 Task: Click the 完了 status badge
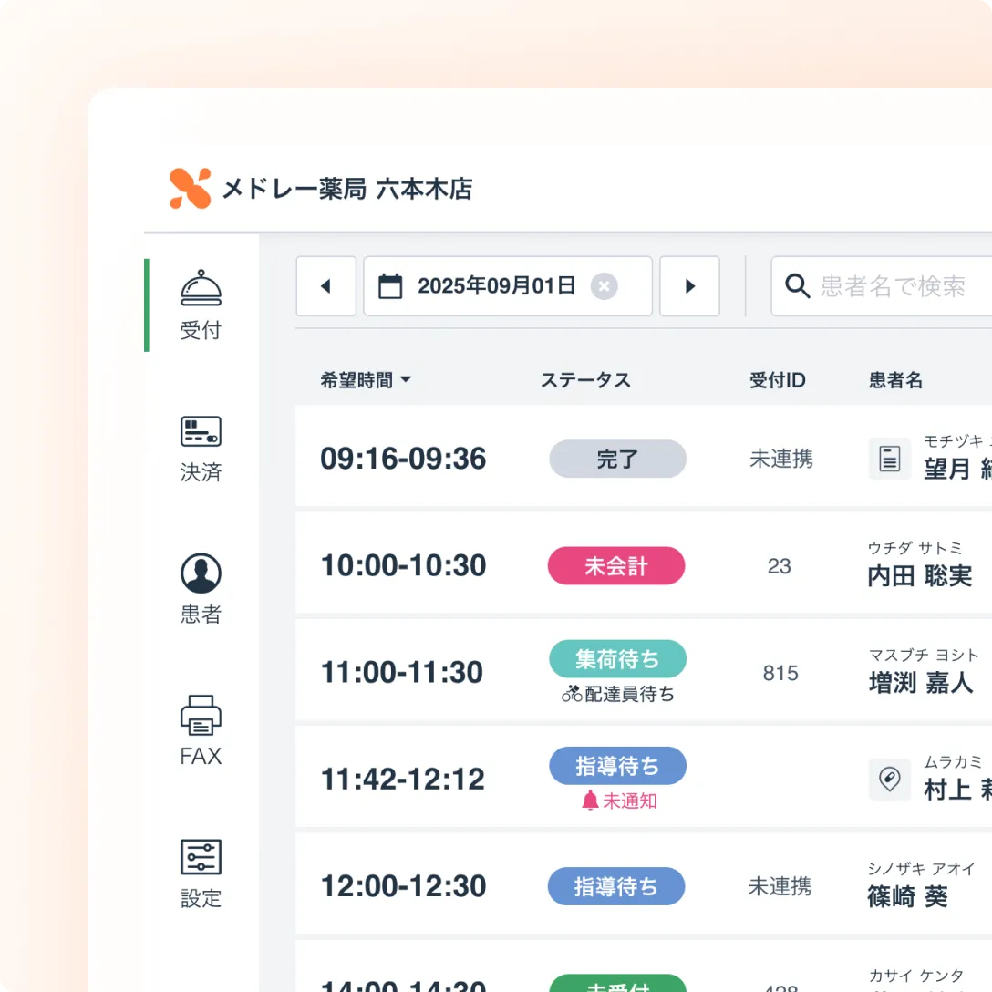click(x=617, y=459)
